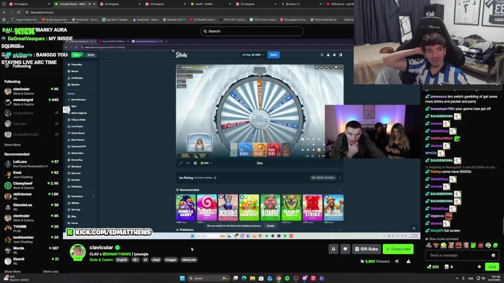Click the Kick search box
This screenshot has width=504, height=283.
[x=252, y=31]
